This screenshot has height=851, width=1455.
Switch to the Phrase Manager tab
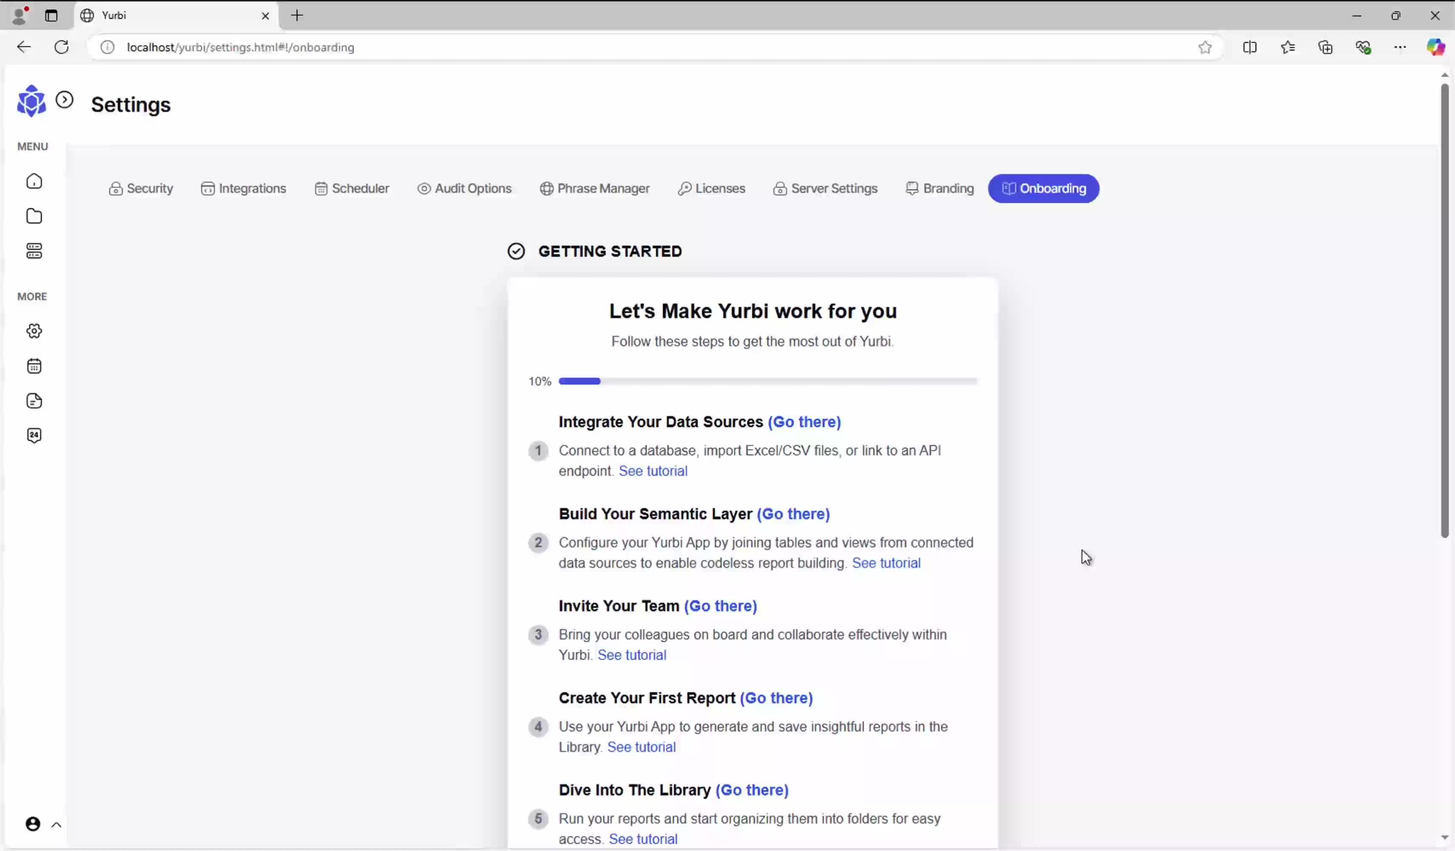(x=594, y=189)
